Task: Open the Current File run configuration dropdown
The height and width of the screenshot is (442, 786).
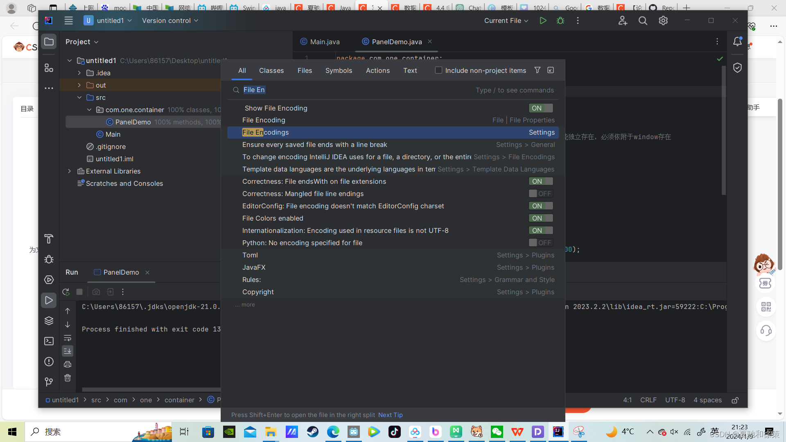Action: 506,20
